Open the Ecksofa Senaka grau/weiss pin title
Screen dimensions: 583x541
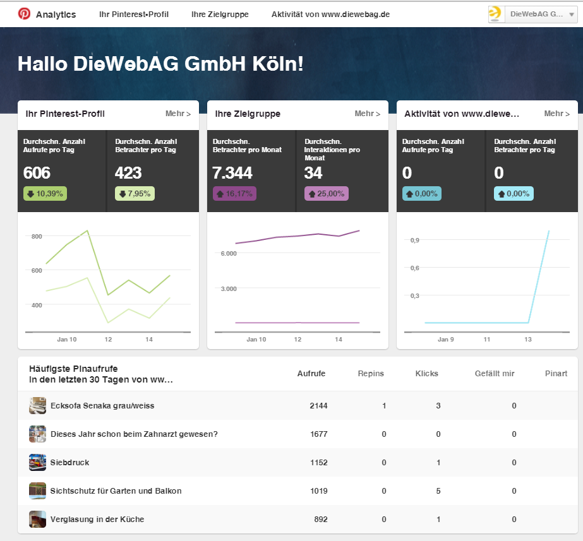click(x=102, y=406)
